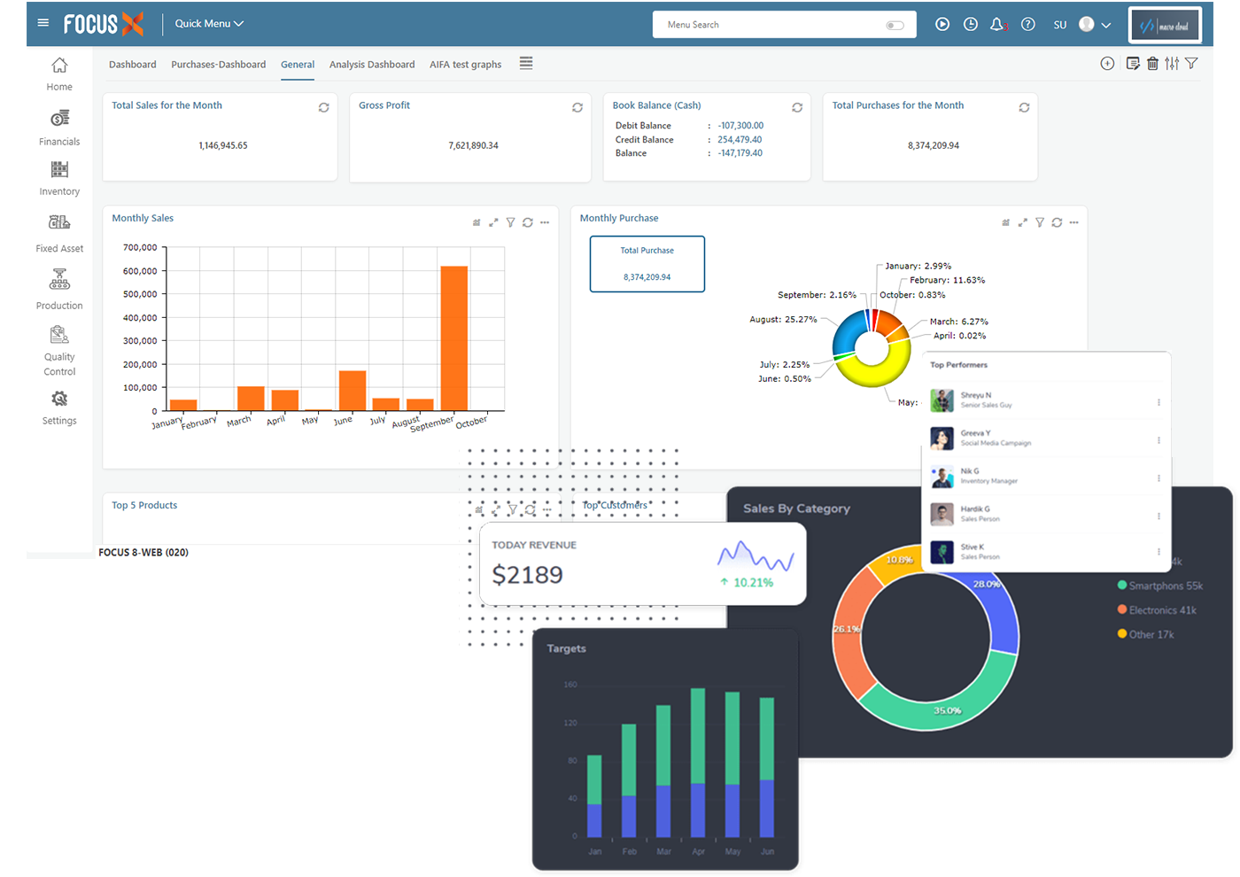This screenshot has width=1240, height=877.
Task: Refresh the Monthly Purchase chart
Action: tap(1057, 222)
